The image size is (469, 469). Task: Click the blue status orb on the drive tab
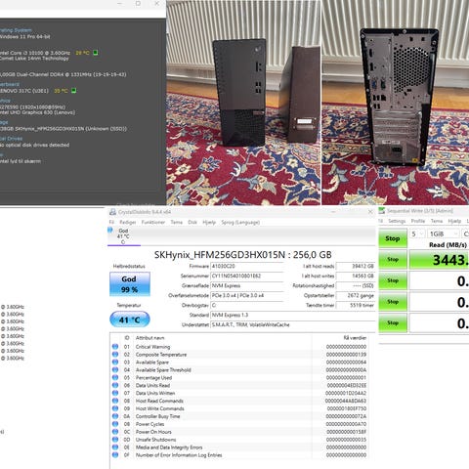(110, 231)
